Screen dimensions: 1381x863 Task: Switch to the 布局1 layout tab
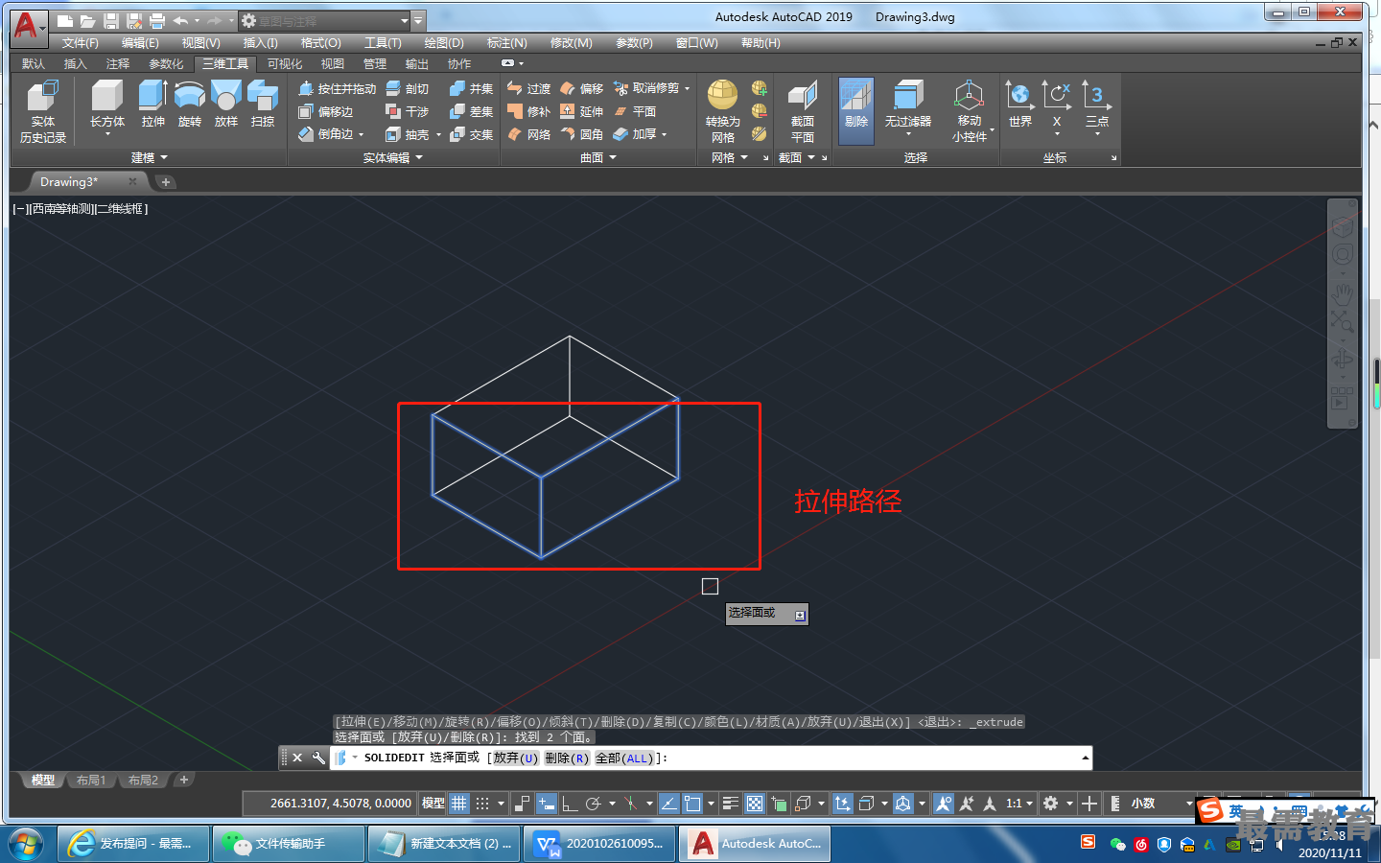click(x=91, y=781)
